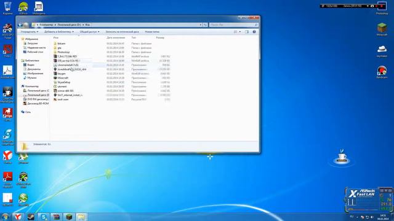
Task: Open the Упорядочить dropdown menu
Action: point(30,32)
